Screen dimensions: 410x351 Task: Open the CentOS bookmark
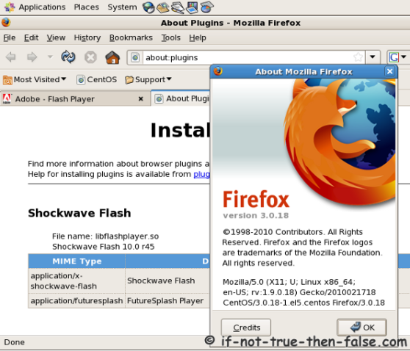pyautogui.click(x=97, y=79)
